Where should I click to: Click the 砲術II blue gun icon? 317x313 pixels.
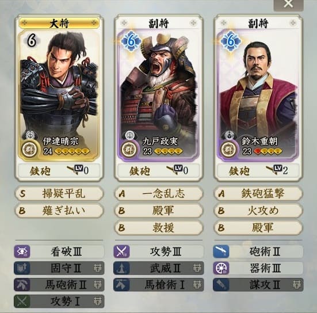click(x=221, y=251)
